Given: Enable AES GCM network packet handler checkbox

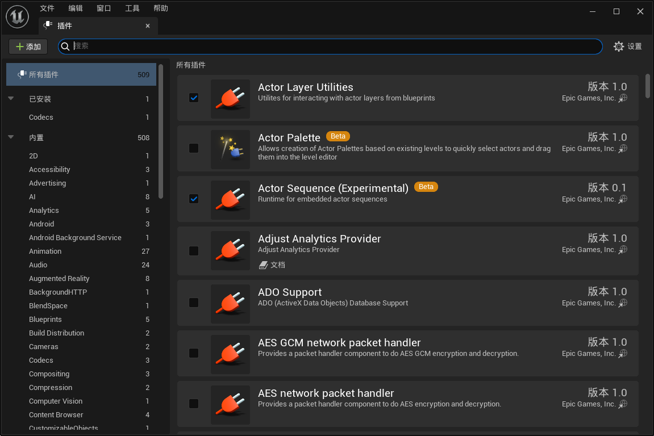Looking at the screenshot, I should coord(194,353).
